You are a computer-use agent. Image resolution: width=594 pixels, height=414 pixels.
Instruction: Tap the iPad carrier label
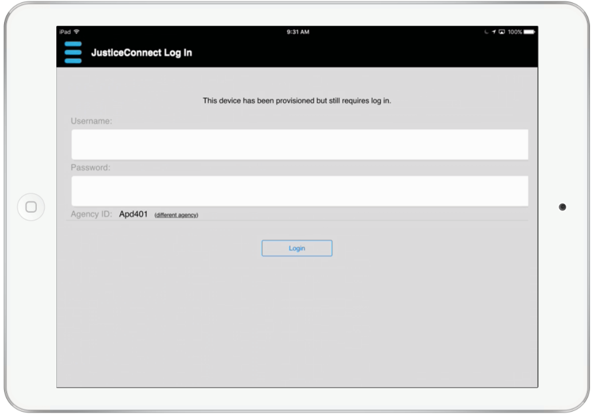pos(65,32)
